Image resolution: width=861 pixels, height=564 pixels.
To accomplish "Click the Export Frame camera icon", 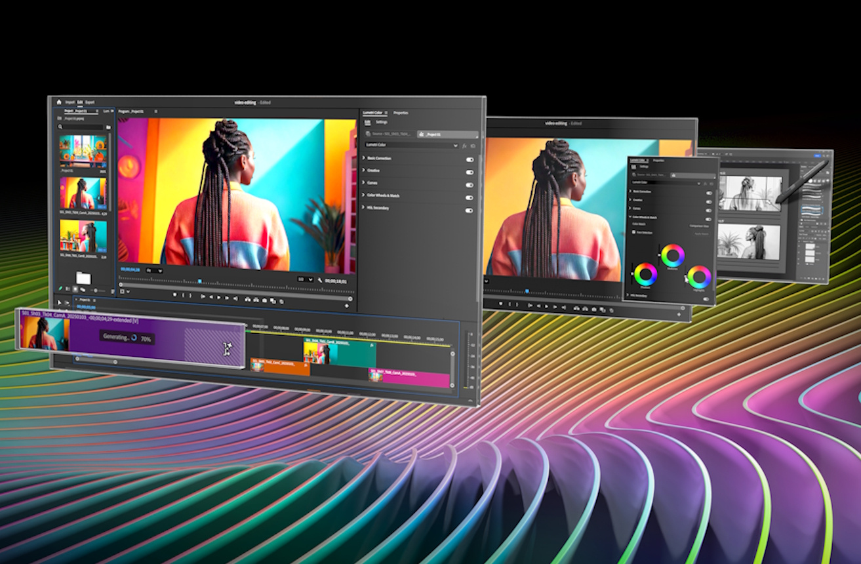I will (264, 300).
